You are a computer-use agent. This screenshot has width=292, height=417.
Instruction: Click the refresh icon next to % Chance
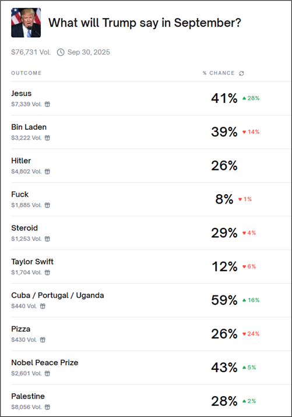(x=241, y=73)
